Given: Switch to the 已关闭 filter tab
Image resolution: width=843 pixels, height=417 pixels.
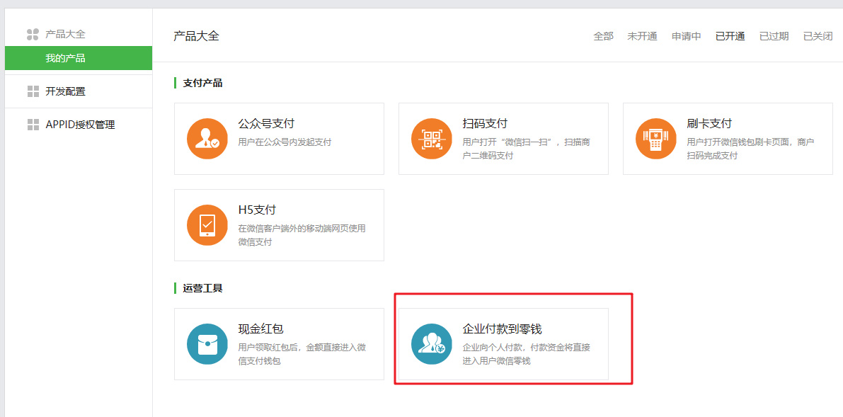Looking at the screenshot, I should (x=818, y=36).
